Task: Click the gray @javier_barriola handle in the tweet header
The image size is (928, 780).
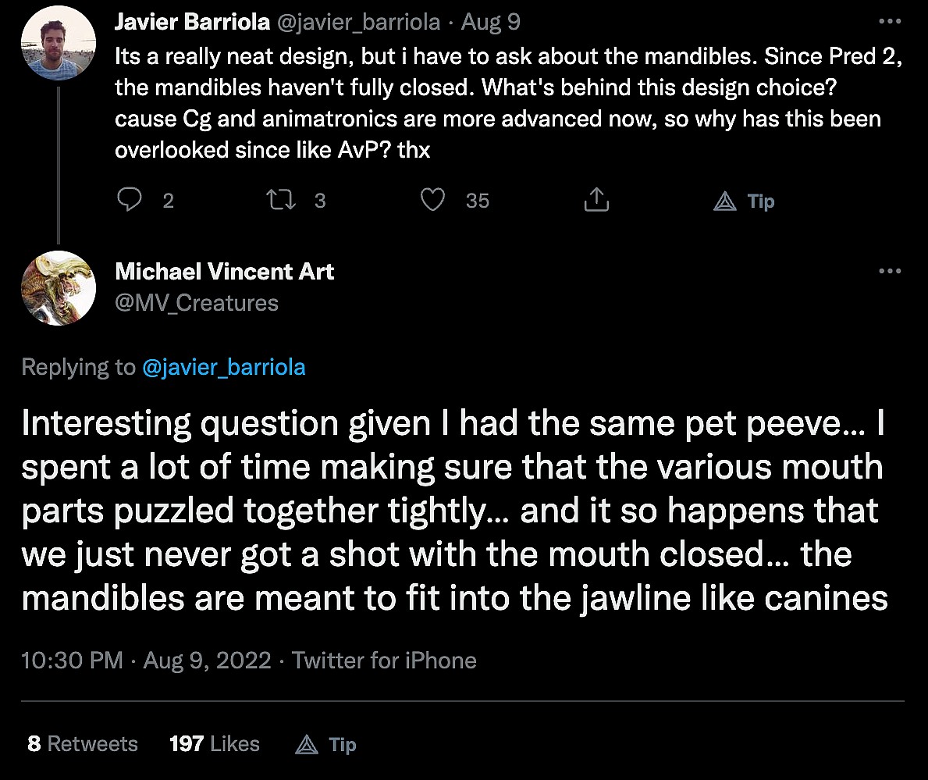Action: click(x=358, y=21)
